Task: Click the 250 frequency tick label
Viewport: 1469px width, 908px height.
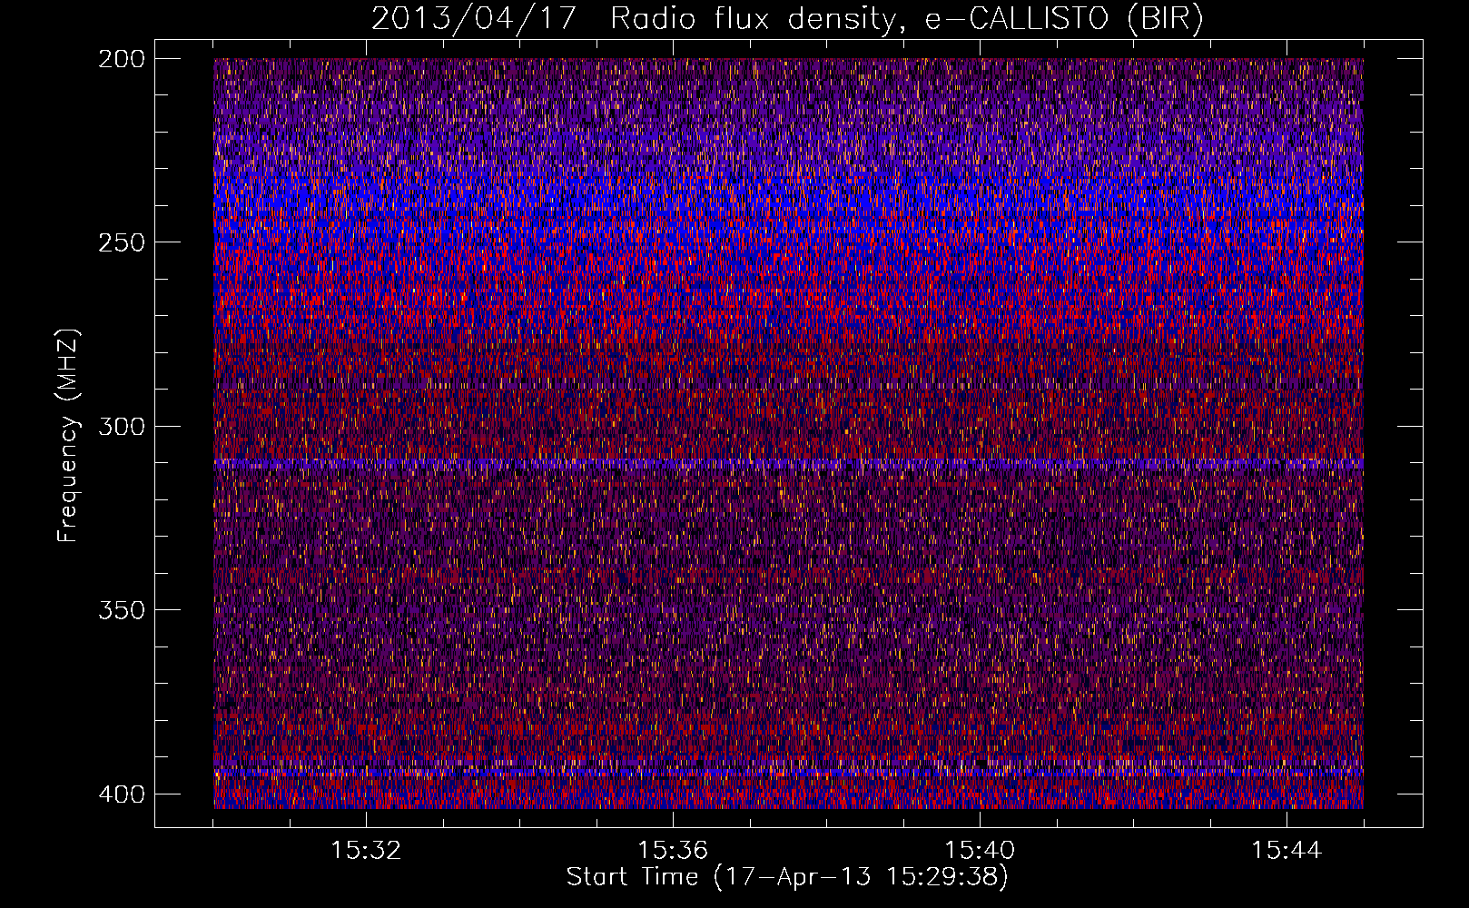Action: click(x=121, y=242)
